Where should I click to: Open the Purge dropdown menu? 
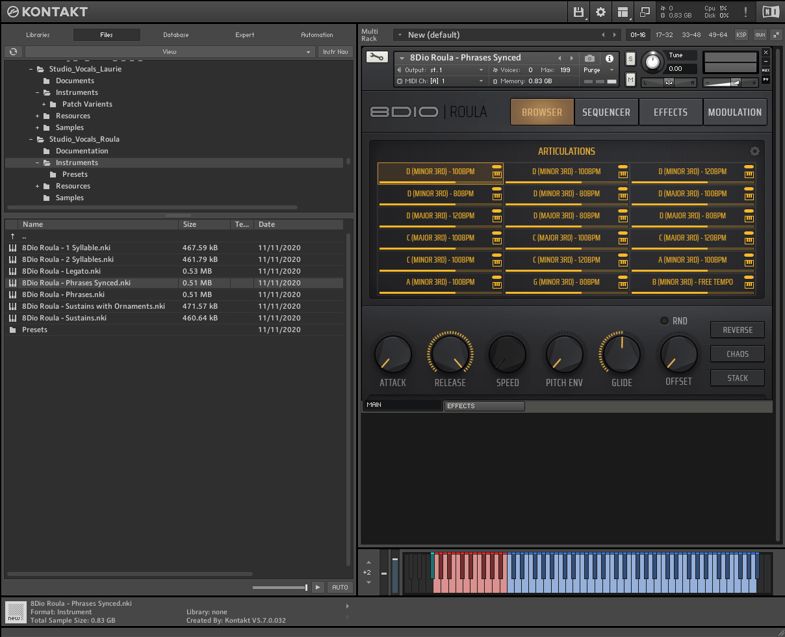click(598, 70)
